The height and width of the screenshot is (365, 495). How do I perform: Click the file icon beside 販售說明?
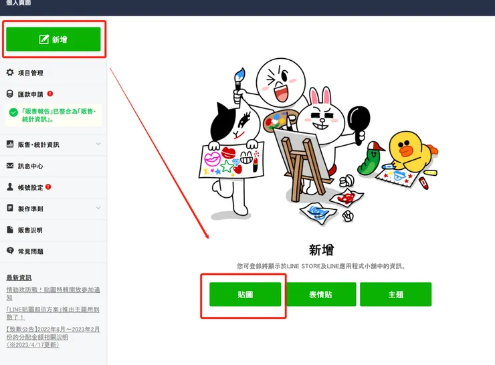coord(10,230)
